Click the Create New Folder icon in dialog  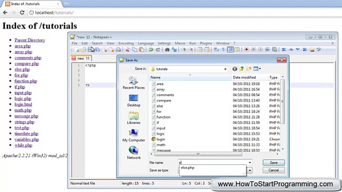(249, 69)
